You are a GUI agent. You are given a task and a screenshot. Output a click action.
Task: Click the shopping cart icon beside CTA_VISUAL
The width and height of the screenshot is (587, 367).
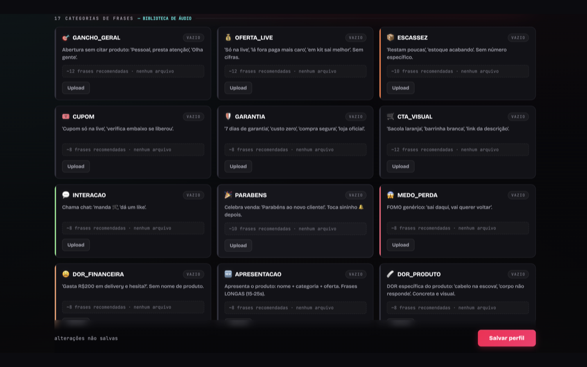(x=390, y=117)
